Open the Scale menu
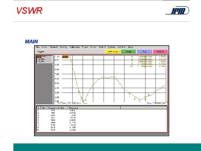This screenshot has width=201, height=151. 93,47
